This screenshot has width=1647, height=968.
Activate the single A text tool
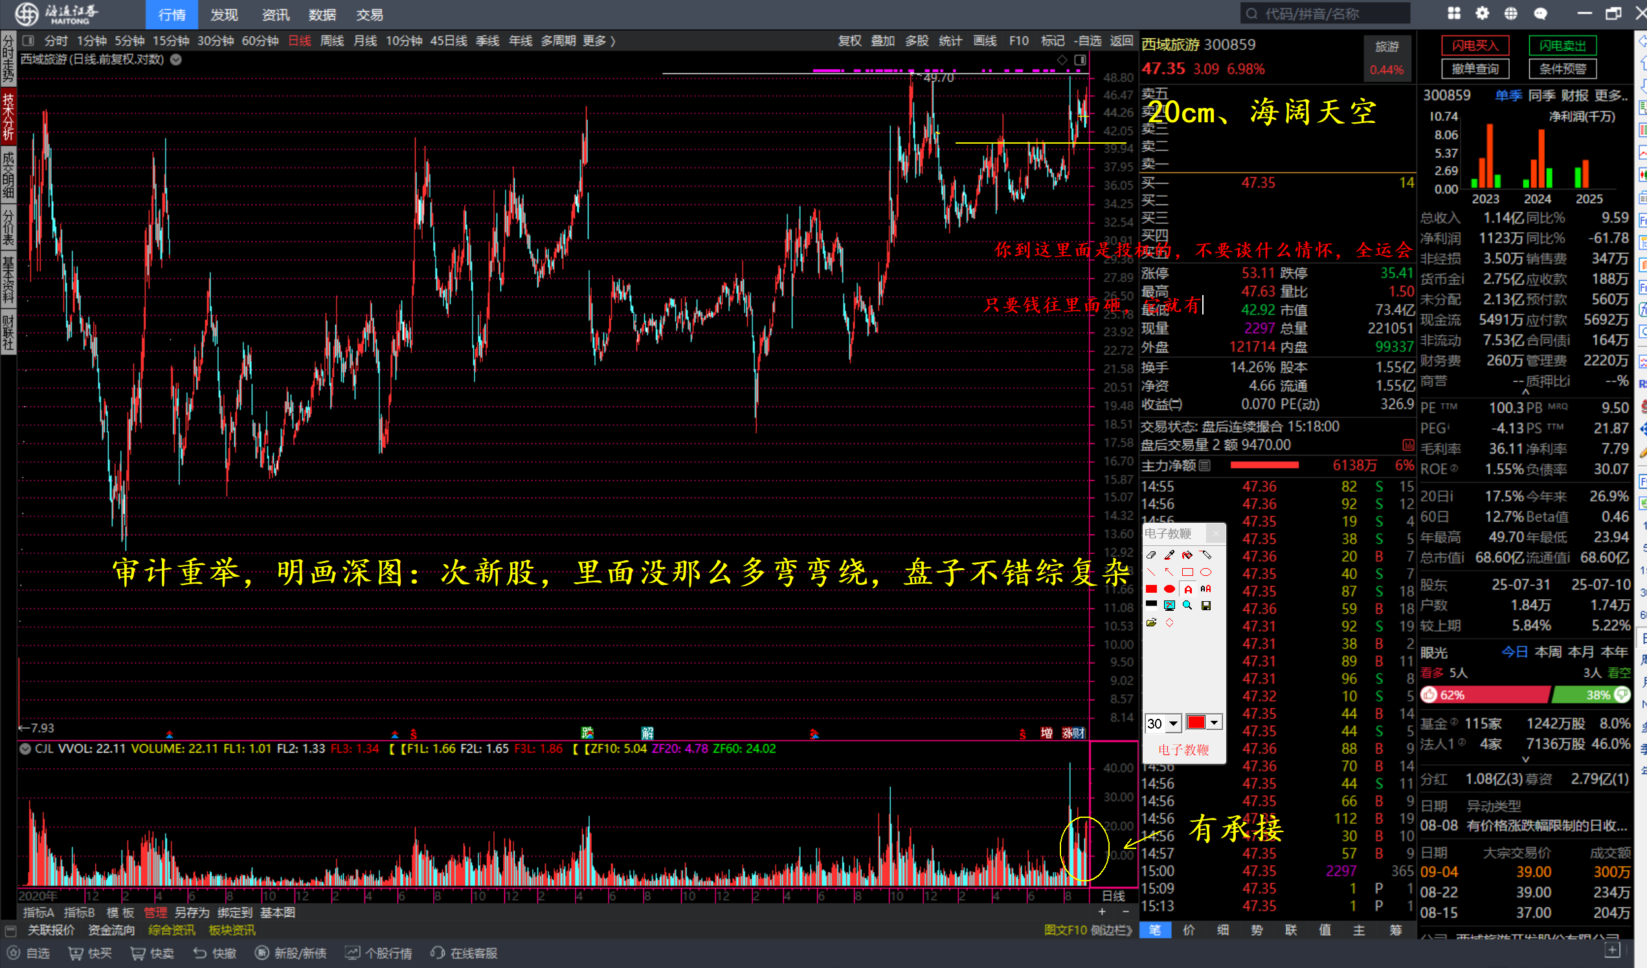[1187, 589]
